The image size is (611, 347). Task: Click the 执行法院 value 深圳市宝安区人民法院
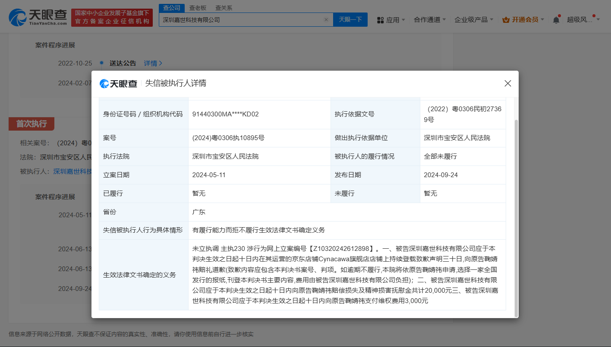point(225,156)
